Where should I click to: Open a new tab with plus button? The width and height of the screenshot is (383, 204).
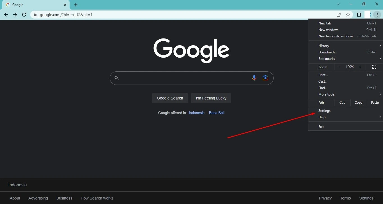click(x=76, y=5)
